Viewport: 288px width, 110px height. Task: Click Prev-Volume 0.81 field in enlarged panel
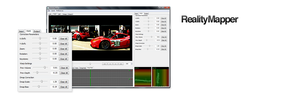click(x=55, y=68)
